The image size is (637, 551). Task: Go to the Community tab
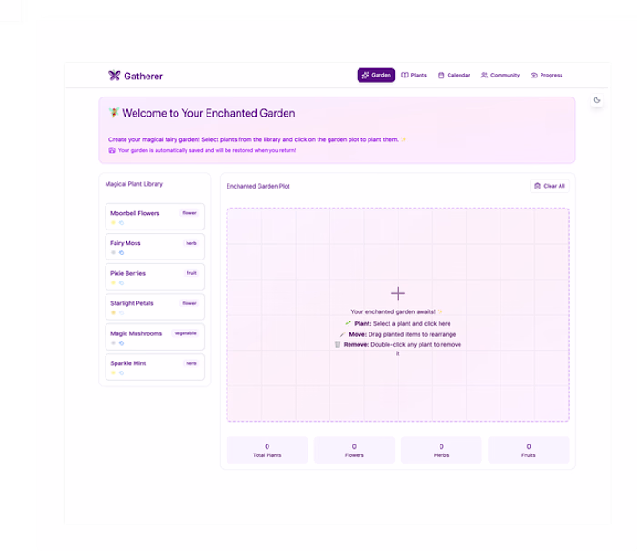point(500,76)
